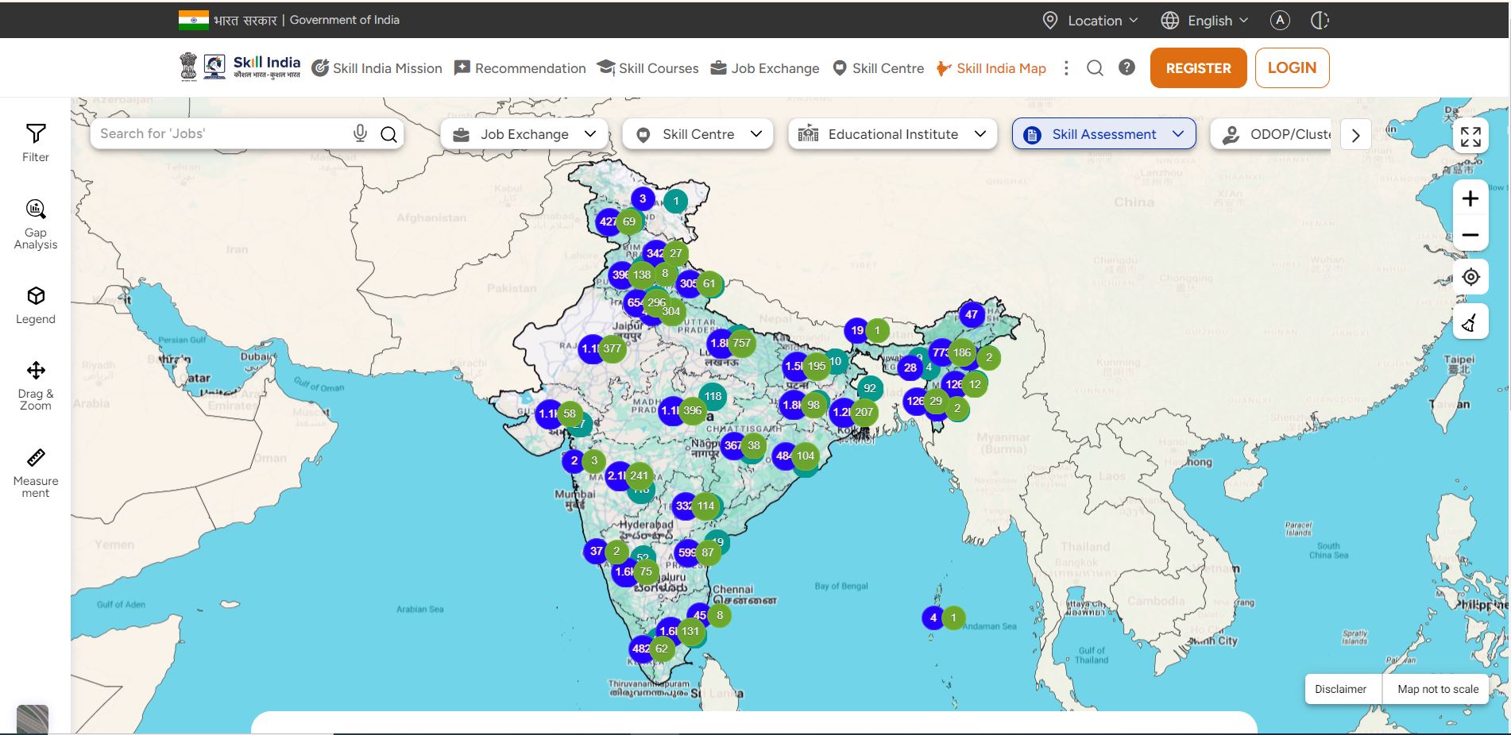
Task: Click the blue 47 cluster marker
Action: tap(972, 314)
